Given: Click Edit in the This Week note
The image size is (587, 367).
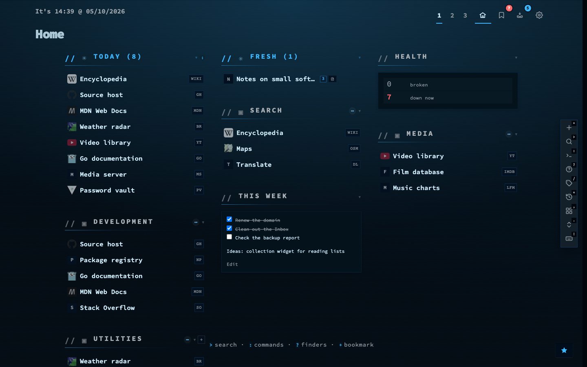Looking at the screenshot, I should (x=232, y=264).
